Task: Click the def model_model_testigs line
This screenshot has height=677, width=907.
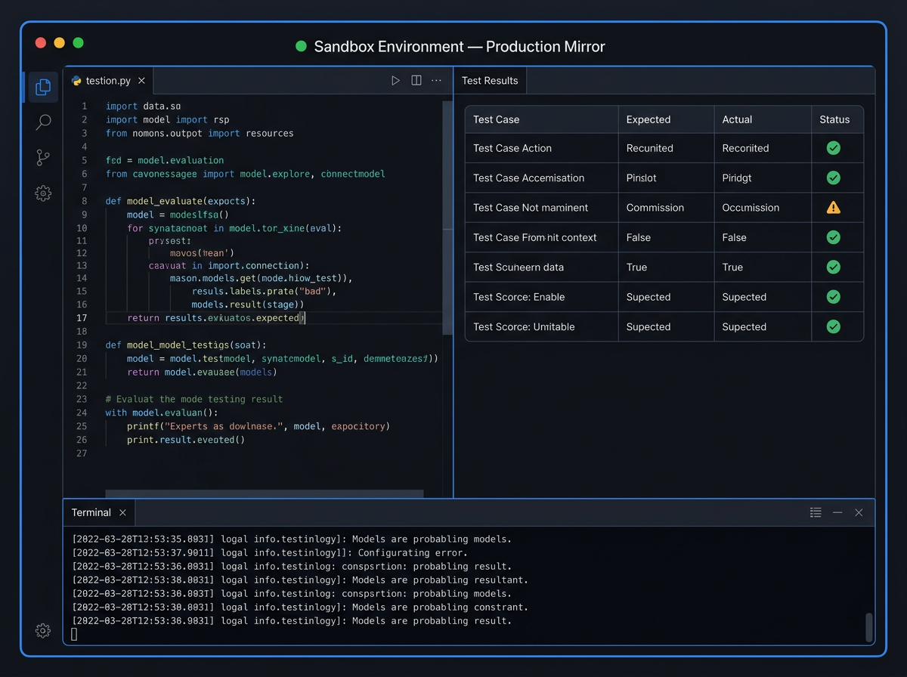Action: click(x=184, y=345)
